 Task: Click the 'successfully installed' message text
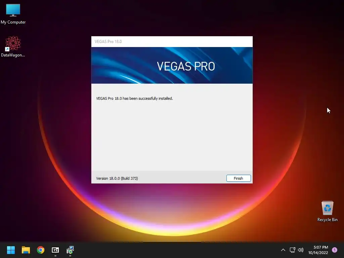pos(134,98)
